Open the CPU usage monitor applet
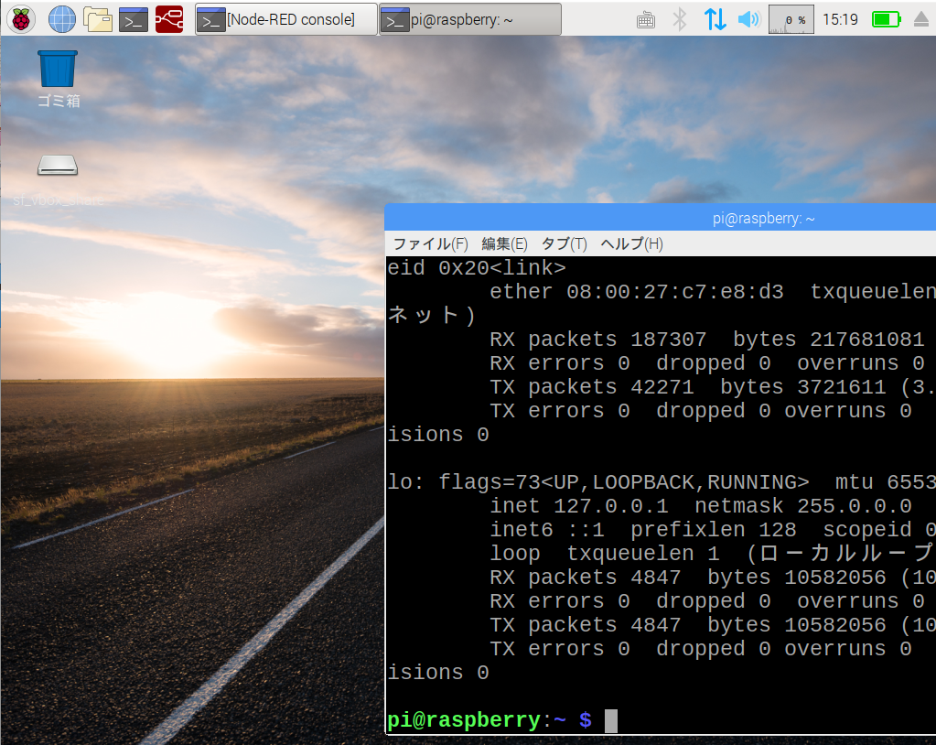Image resolution: width=936 pixels, height=745 pixels. 790,17
